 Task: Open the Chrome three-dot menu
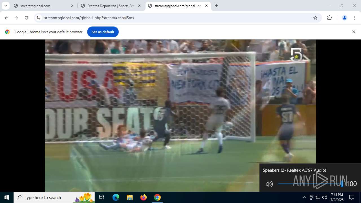pos(355,18)
